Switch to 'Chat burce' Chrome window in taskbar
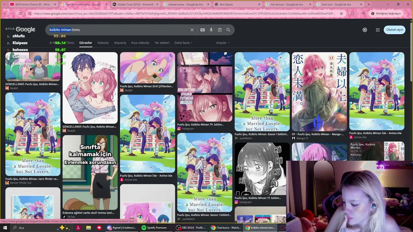Screen dimensions: 413x232 [x=226, y=228]
